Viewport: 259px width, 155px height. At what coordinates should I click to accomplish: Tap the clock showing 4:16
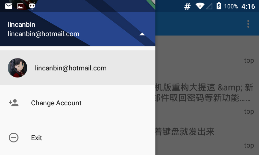tap(248, 6)
